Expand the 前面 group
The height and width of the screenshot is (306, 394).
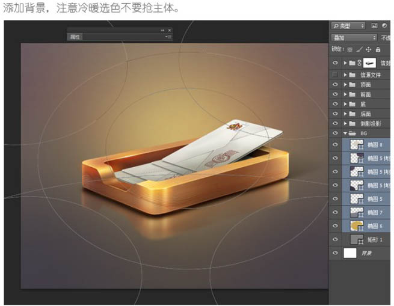click(345, 94)
